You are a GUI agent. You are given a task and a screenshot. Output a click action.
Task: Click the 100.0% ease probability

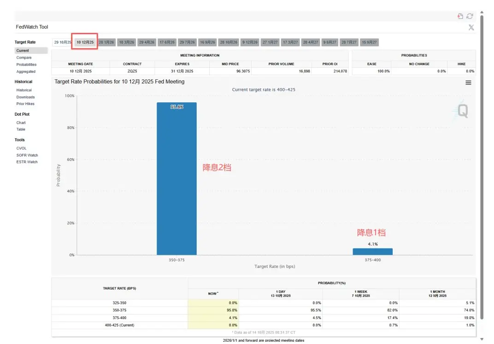383,71
